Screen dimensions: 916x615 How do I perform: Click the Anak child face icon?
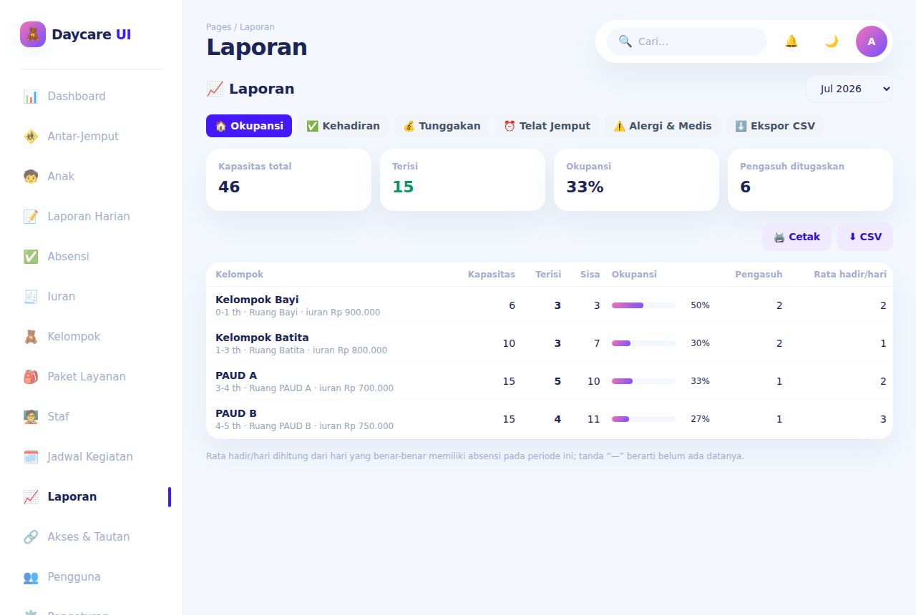[31, 177]
